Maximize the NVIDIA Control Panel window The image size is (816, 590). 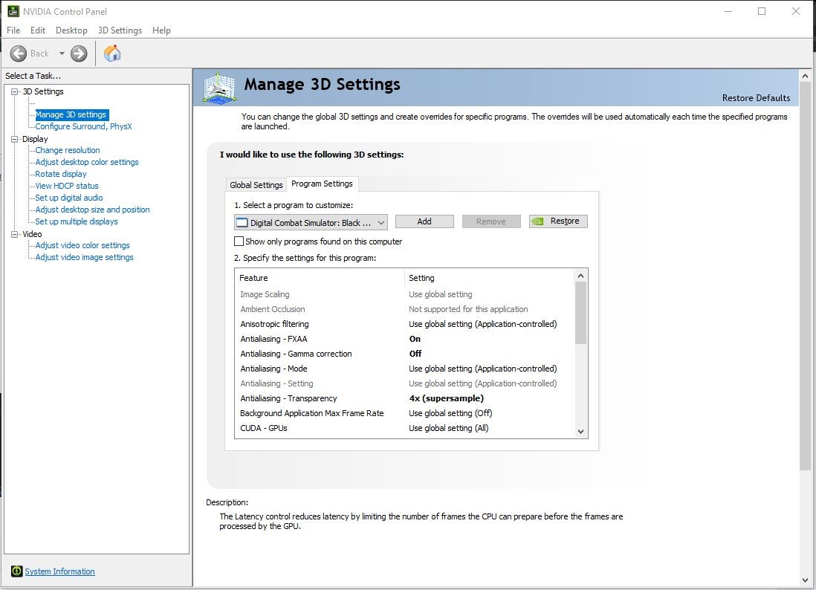tap(761, 11)
